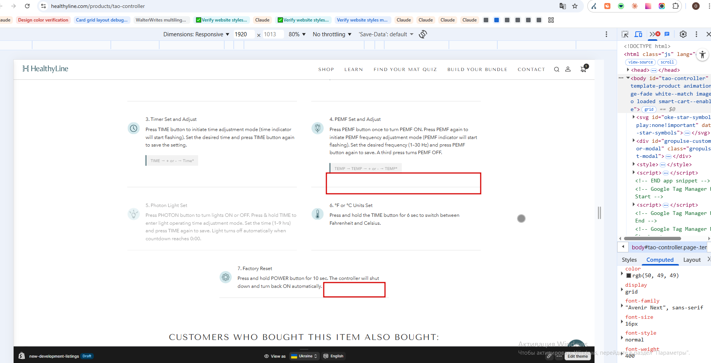Viewport: 711px width, 363px height.
Task: Open the rainbow circle color picker extension
Action: click(662, 6)
